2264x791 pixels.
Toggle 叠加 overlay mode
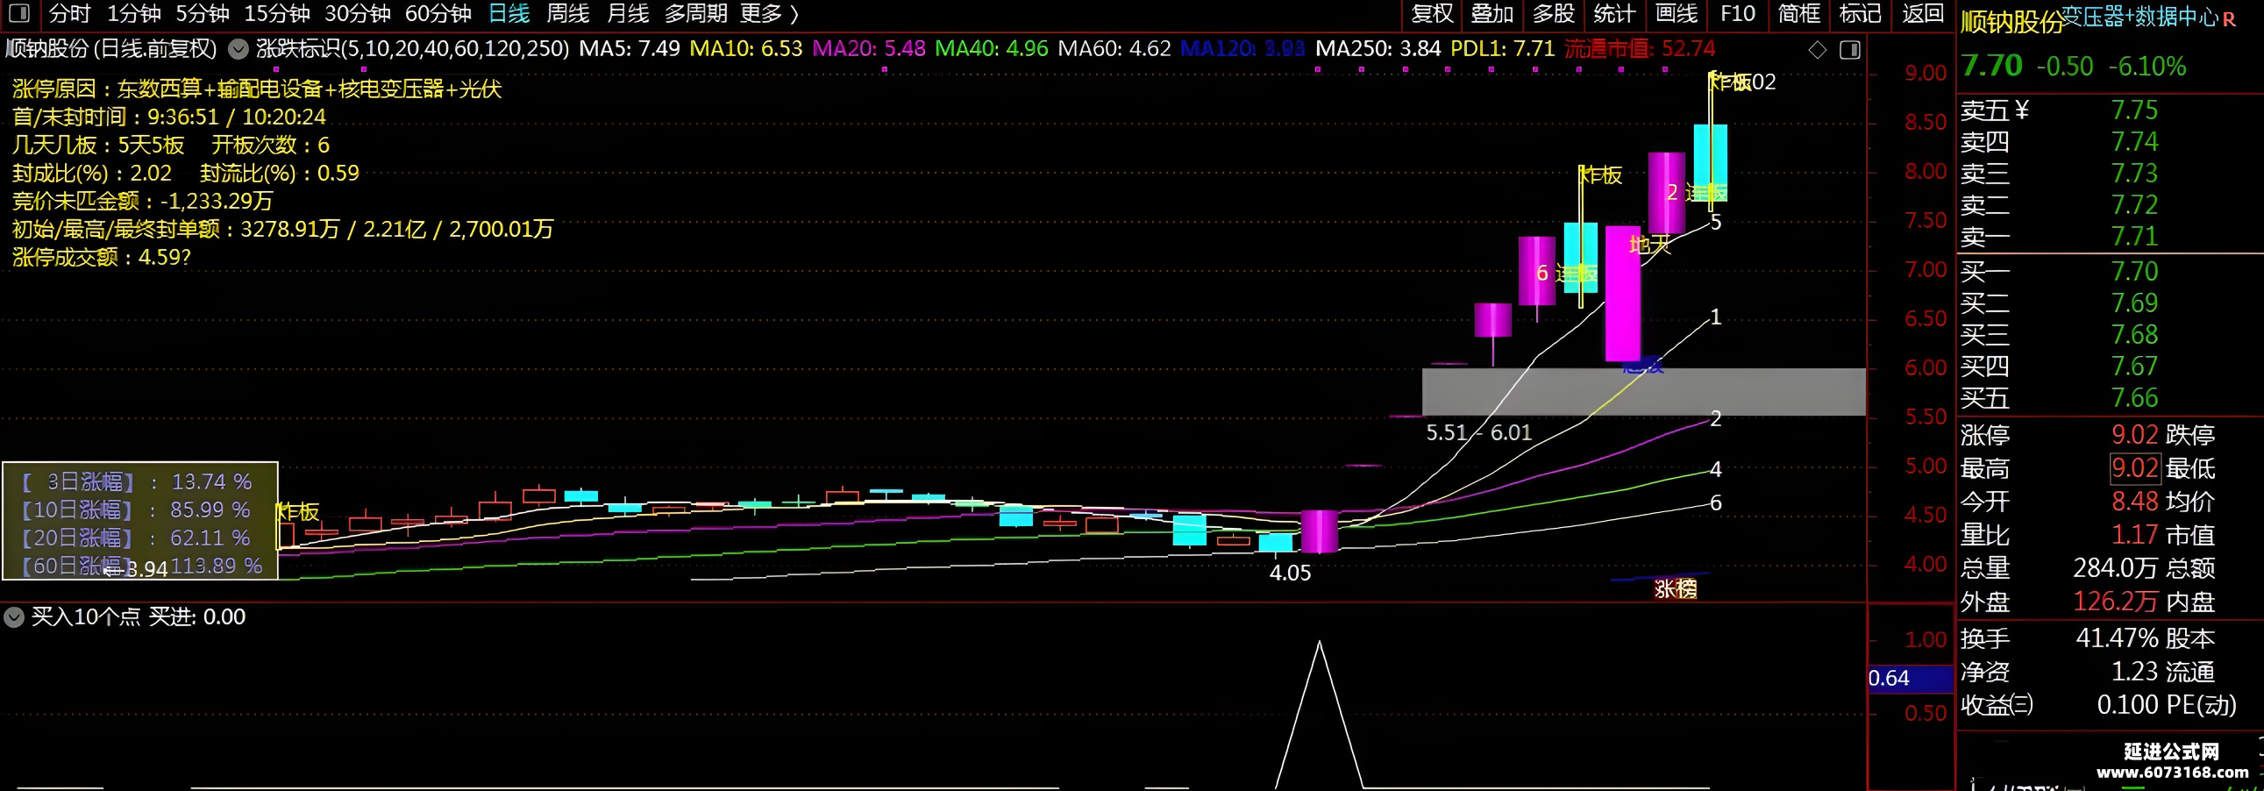click(x=1492, y=14)
